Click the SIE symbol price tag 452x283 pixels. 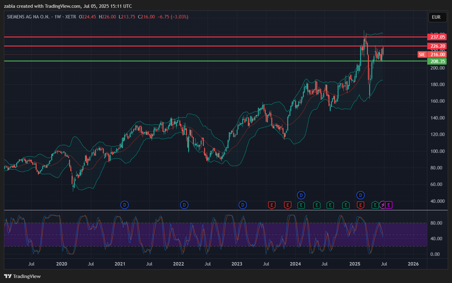(422, 55)
